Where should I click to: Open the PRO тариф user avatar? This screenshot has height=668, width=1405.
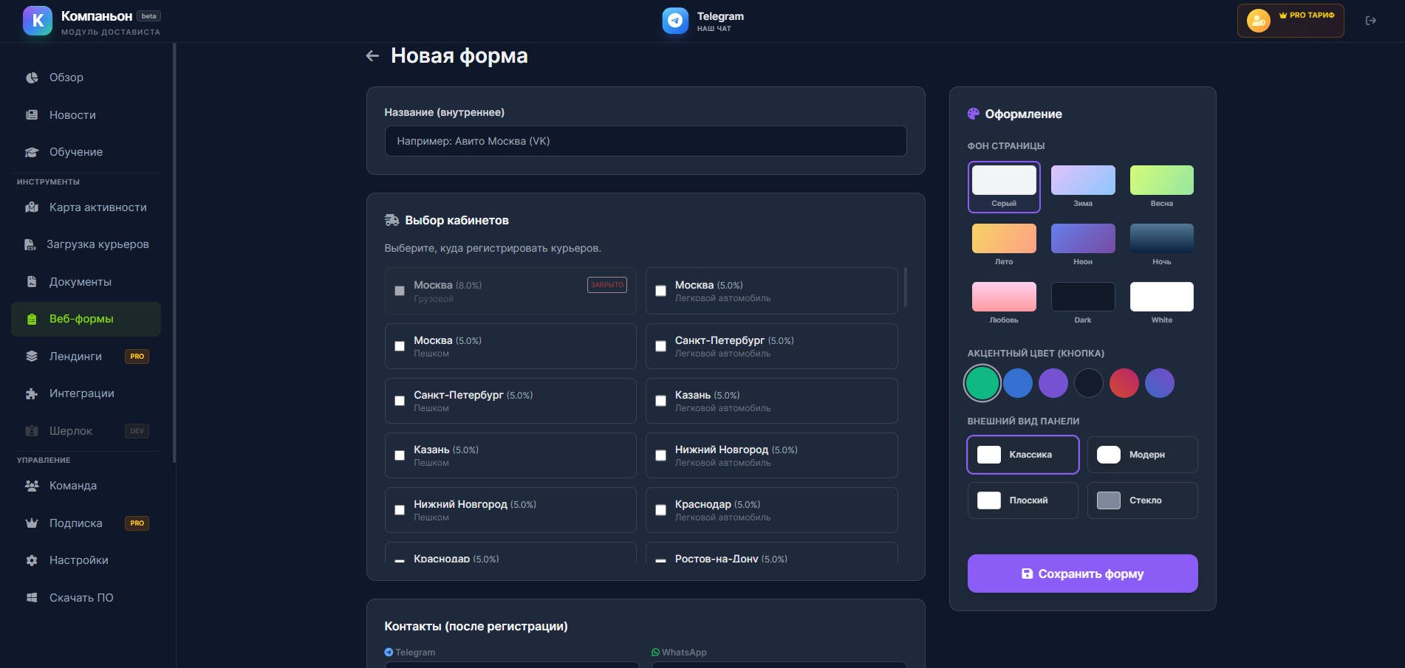coord(1259,21)
